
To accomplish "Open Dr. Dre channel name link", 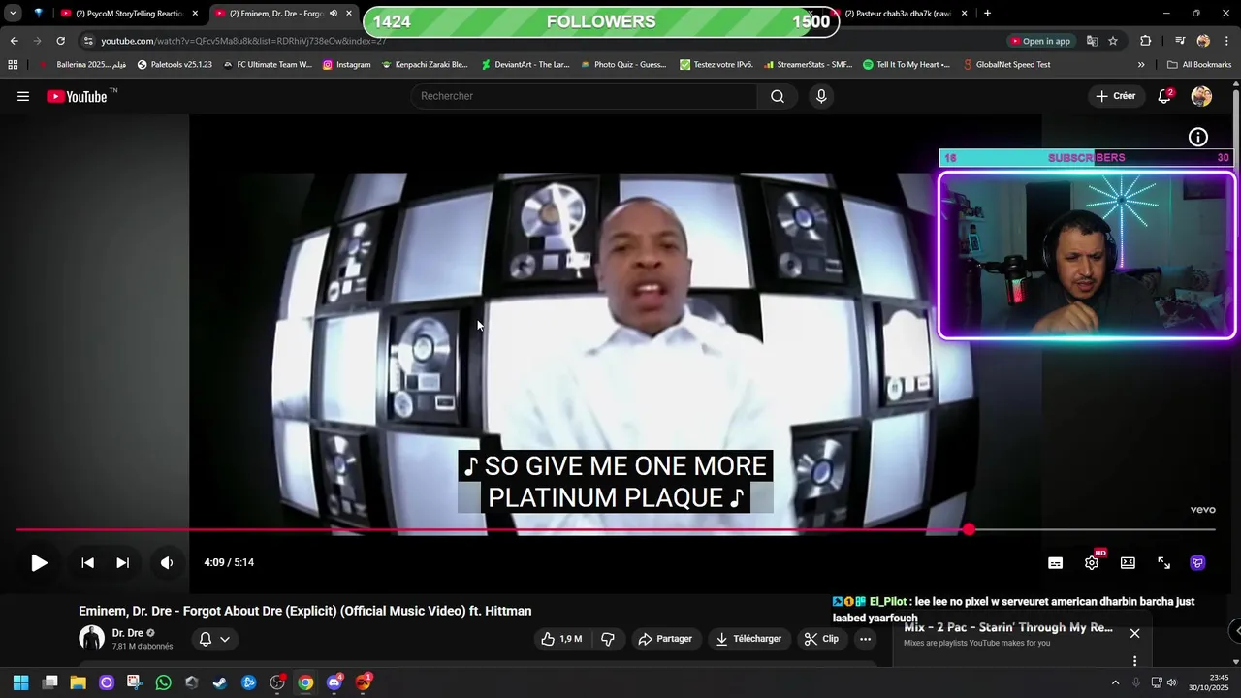I will pyautogui.click(x=127, y=633).
